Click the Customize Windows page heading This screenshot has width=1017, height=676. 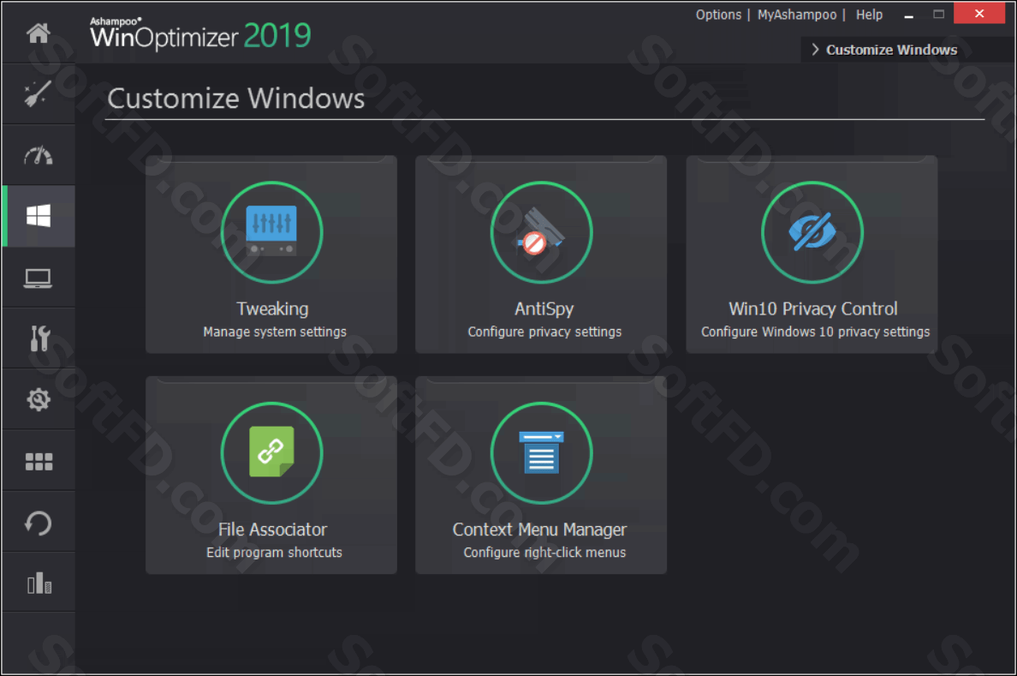click(236, 98)
